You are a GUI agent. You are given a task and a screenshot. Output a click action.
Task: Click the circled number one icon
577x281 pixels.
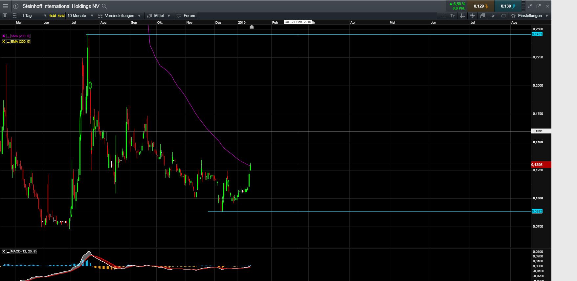pos(15,6)
